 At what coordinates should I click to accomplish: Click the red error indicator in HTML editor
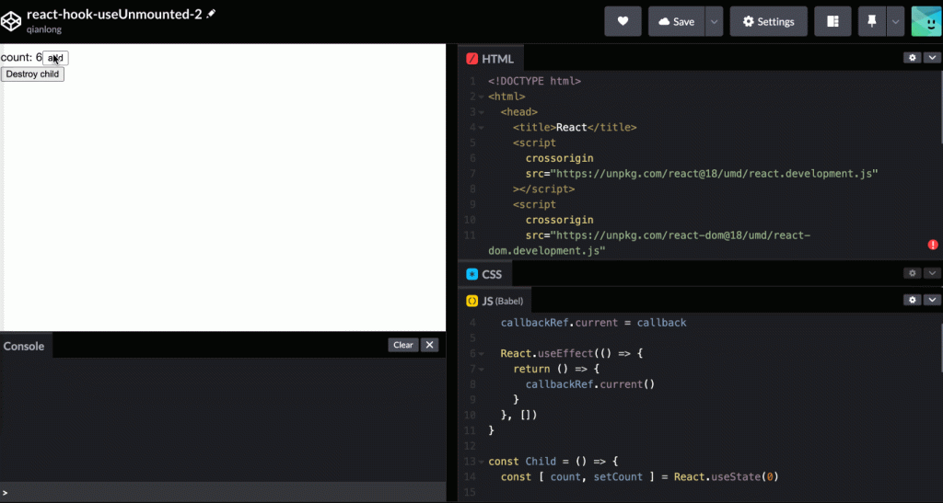(x=933, y=245)
